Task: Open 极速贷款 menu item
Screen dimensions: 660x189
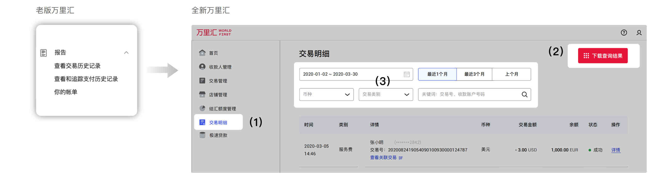Action: [x=218, y=135]
